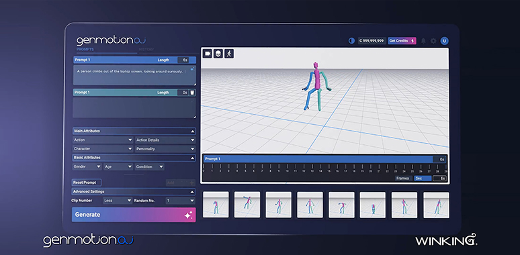This screenshot has width=520, height=255.
Task: Click the Generate button
Action: (x=134, y=215)
